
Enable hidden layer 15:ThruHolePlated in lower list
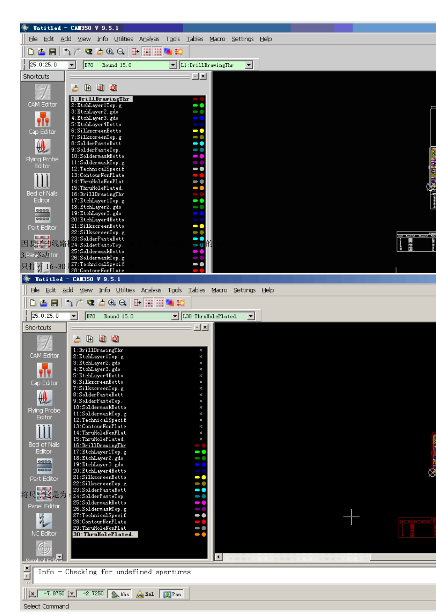point(201,439)
